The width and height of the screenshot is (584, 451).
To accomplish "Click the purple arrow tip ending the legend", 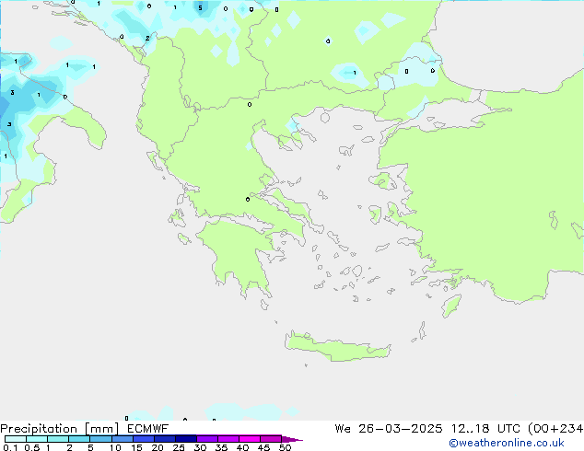I will tap(292, 439).
